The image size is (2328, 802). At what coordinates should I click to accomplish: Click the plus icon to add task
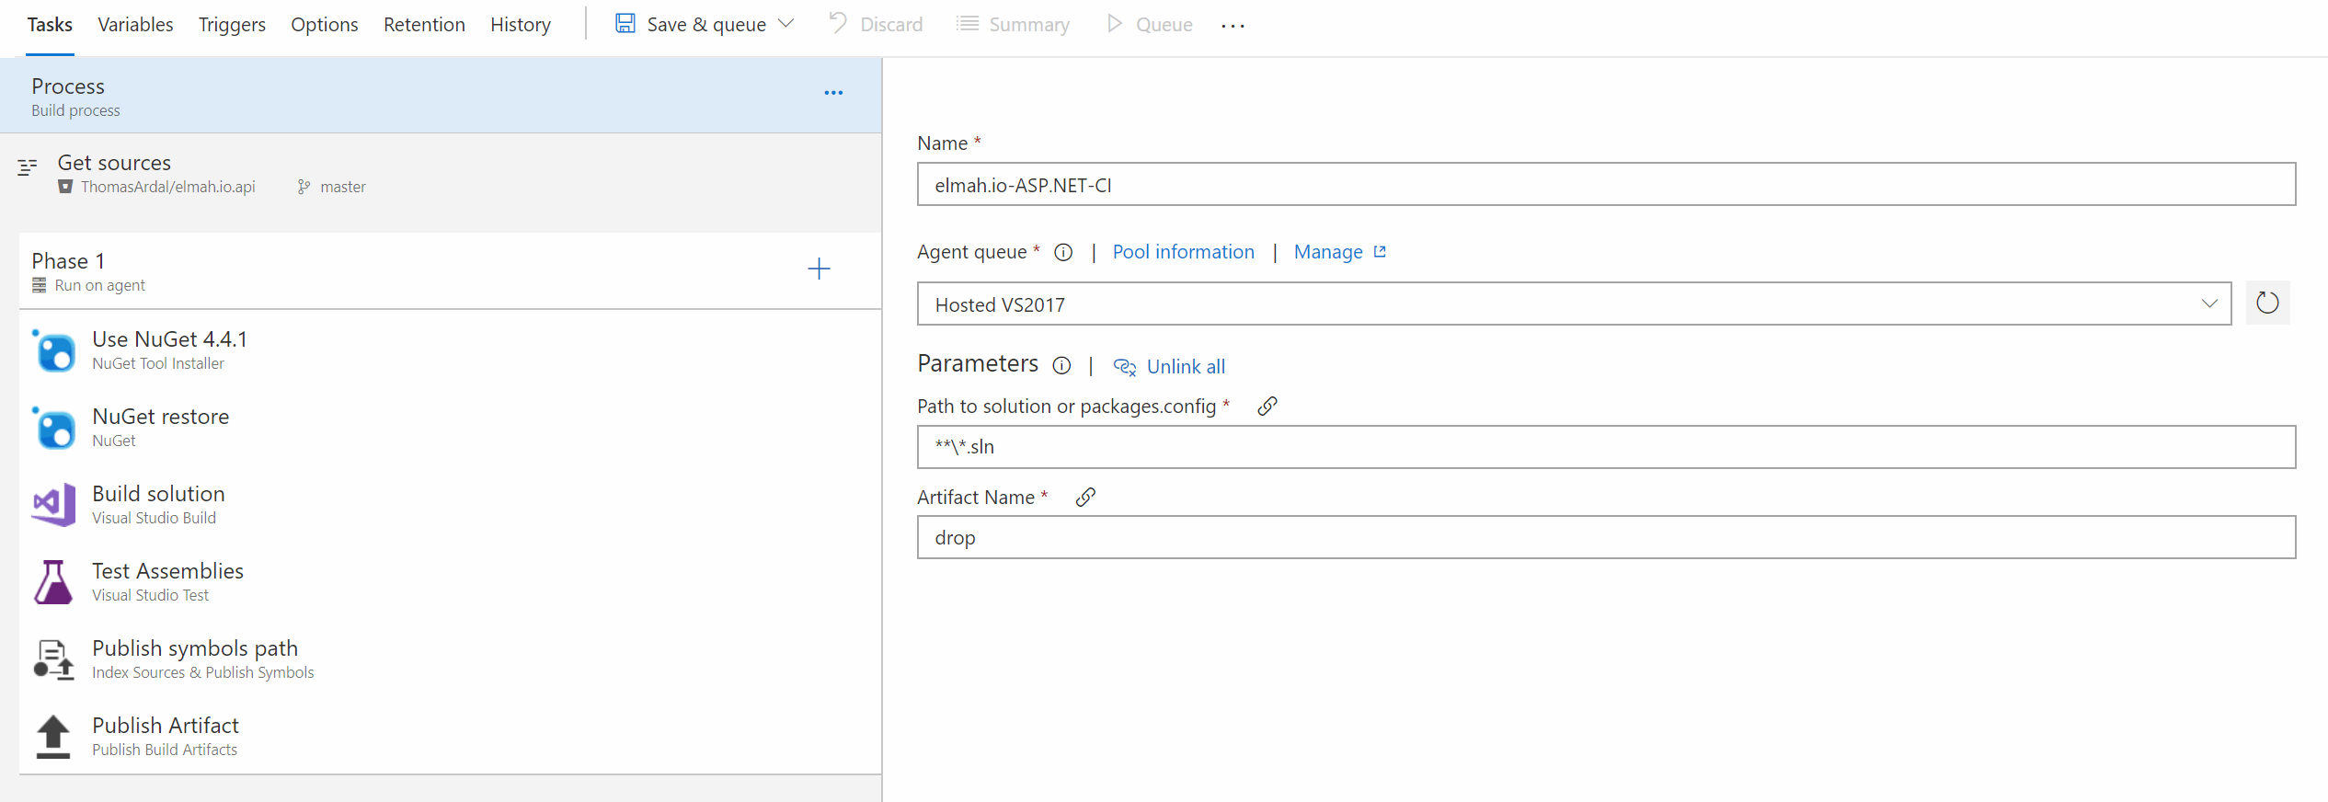pos(819,269)
